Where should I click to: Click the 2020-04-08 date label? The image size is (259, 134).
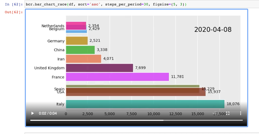213,29
